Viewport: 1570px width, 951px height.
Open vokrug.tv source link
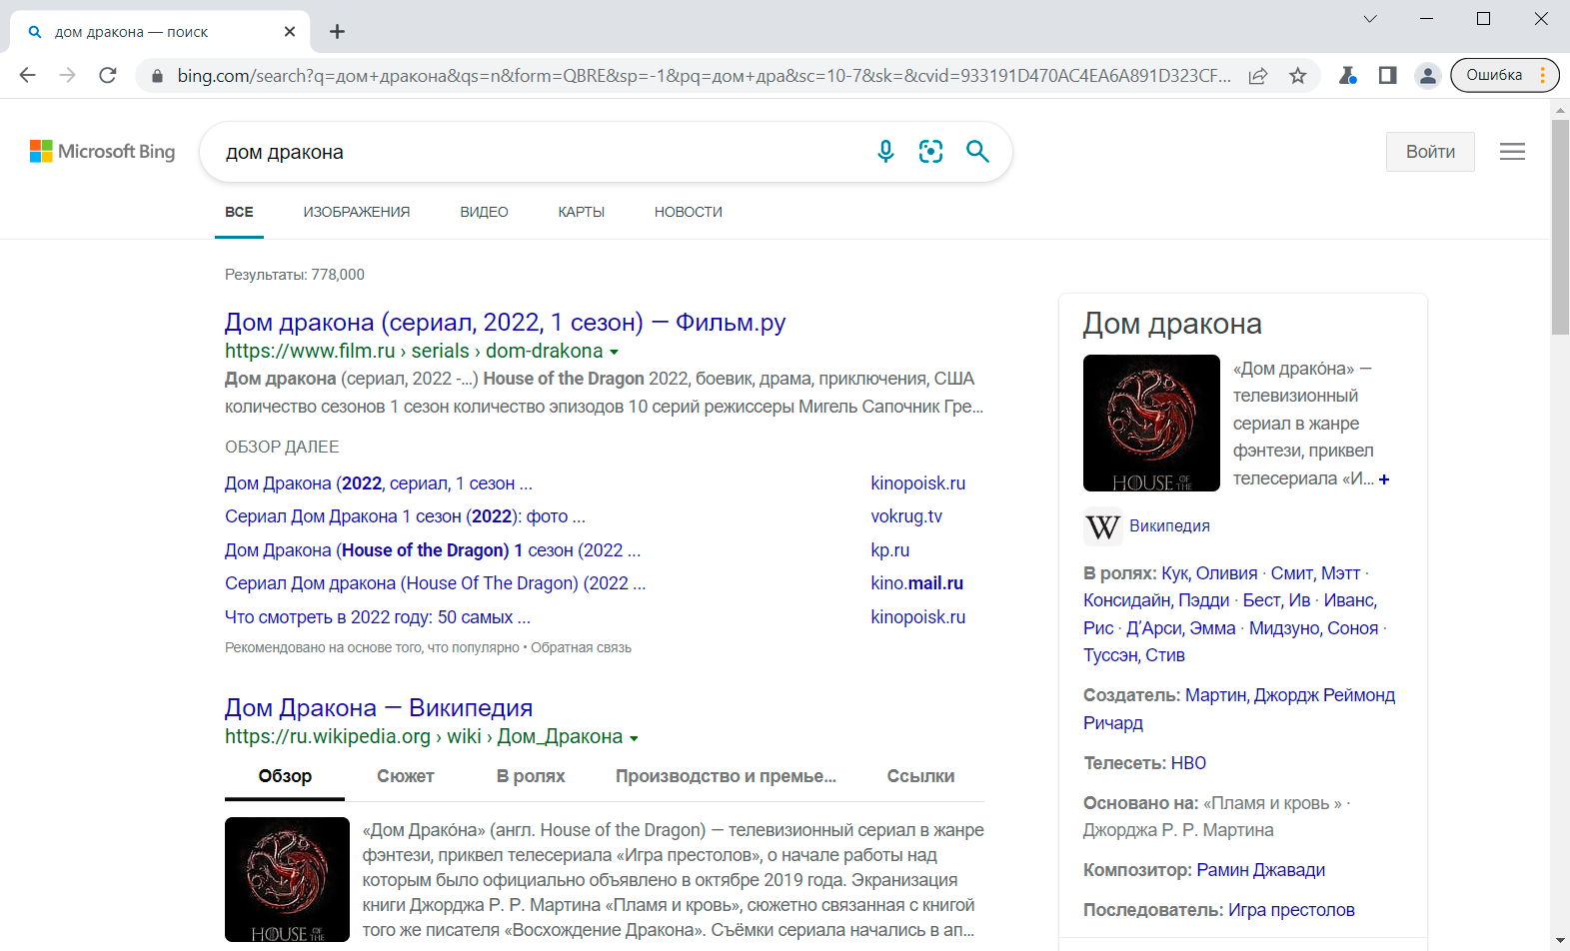click(x=906, y=516)
